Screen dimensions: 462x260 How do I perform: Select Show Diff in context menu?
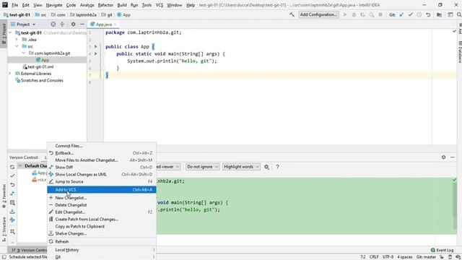(102, 167)
